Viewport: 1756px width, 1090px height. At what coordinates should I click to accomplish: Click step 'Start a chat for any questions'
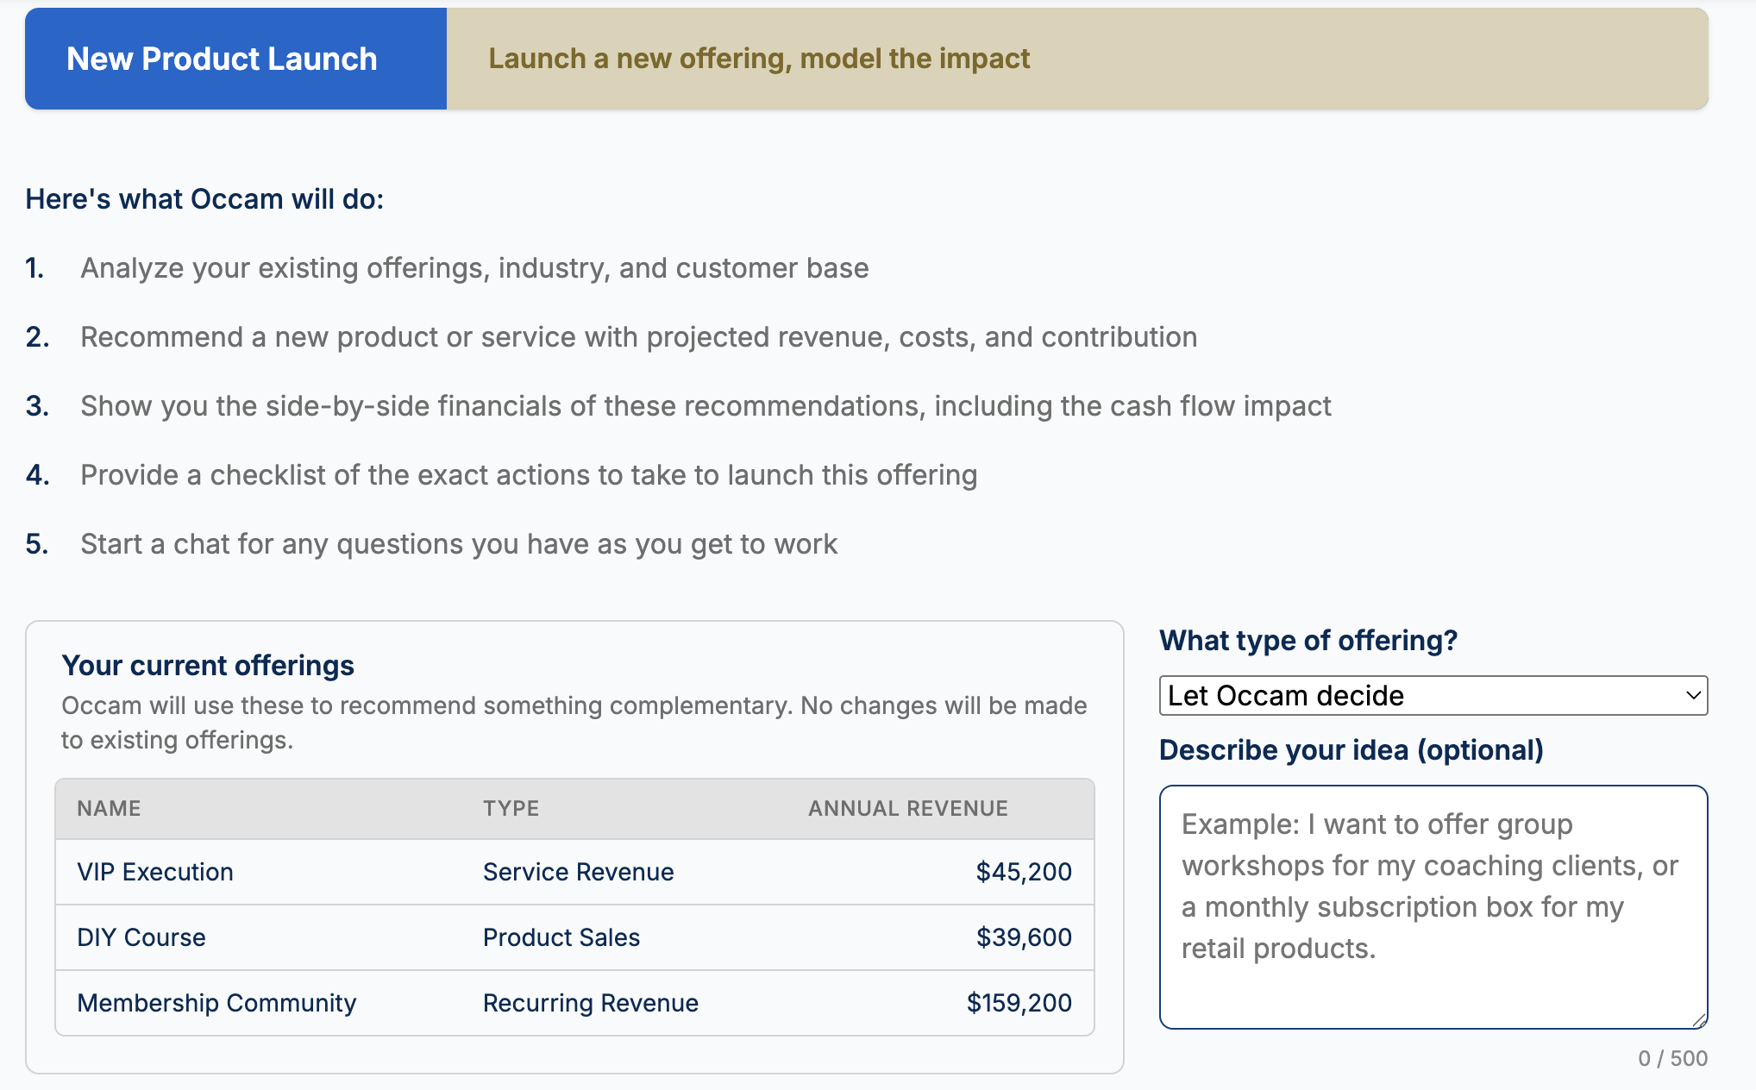tap(459, 544)
